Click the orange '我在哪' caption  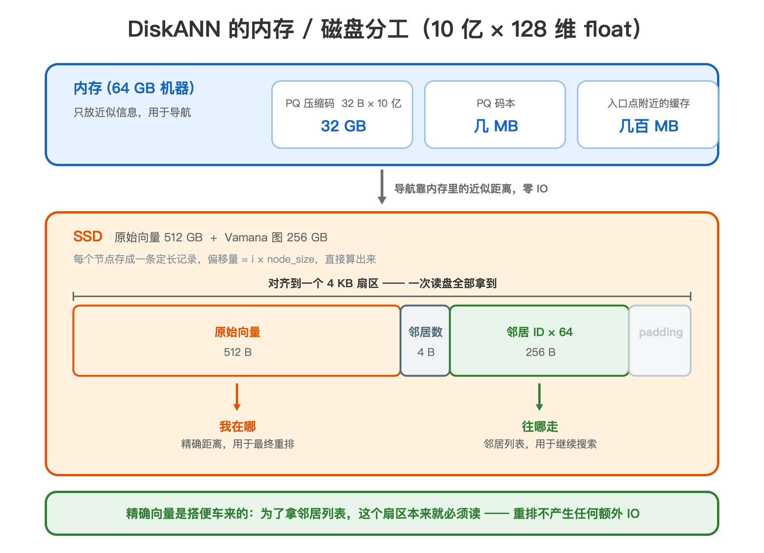click(x=237, y=427)
